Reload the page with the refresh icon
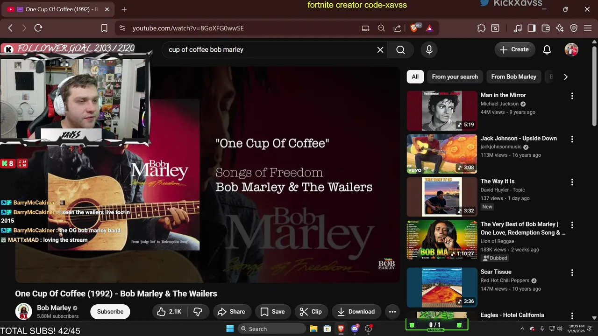The width and height of the screenshot is (598, 336). coord(38,28)
